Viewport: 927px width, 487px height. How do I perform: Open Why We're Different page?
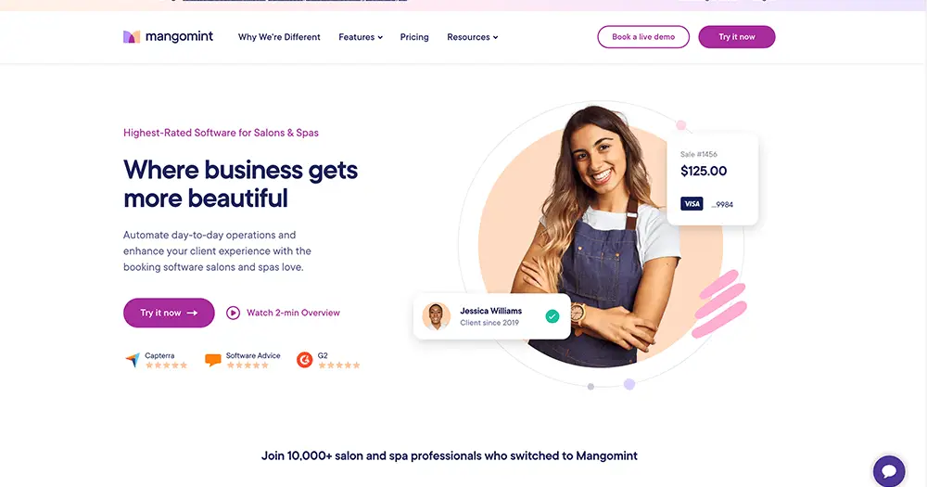[279, 37]
